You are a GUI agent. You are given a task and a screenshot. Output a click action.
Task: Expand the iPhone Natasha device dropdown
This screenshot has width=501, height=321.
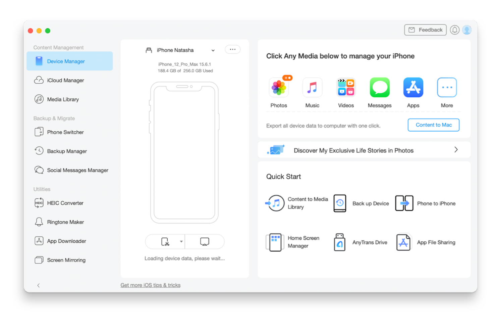(213, 50)
